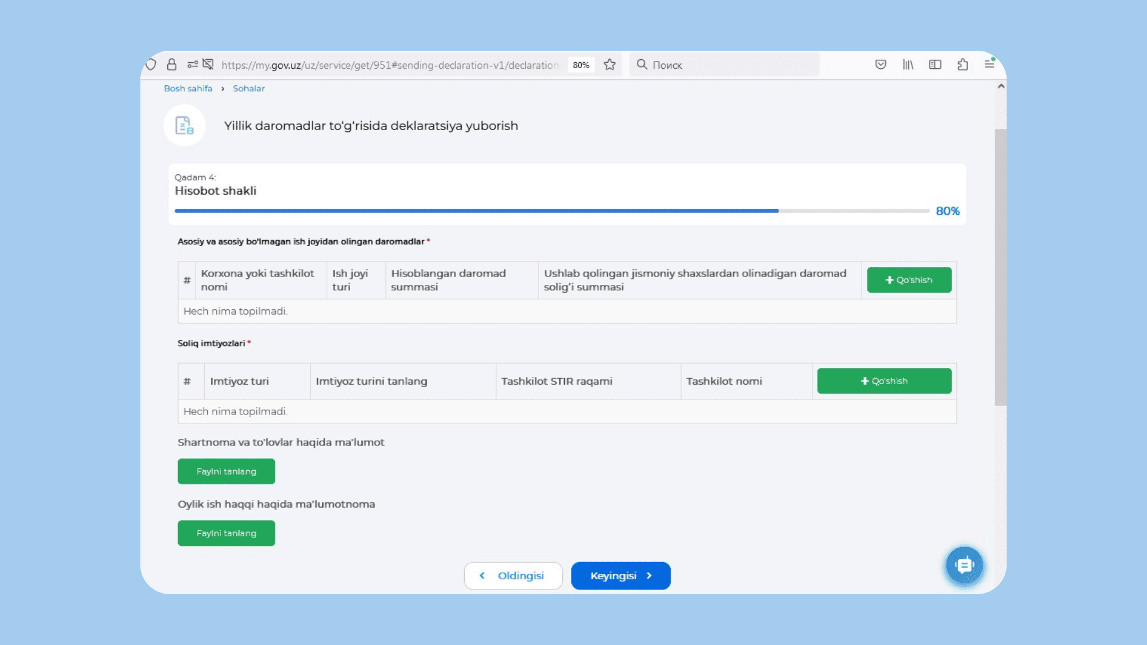Open the chat support bubble icon
This screenshot has height=645, width=1147.
[964, 565]
